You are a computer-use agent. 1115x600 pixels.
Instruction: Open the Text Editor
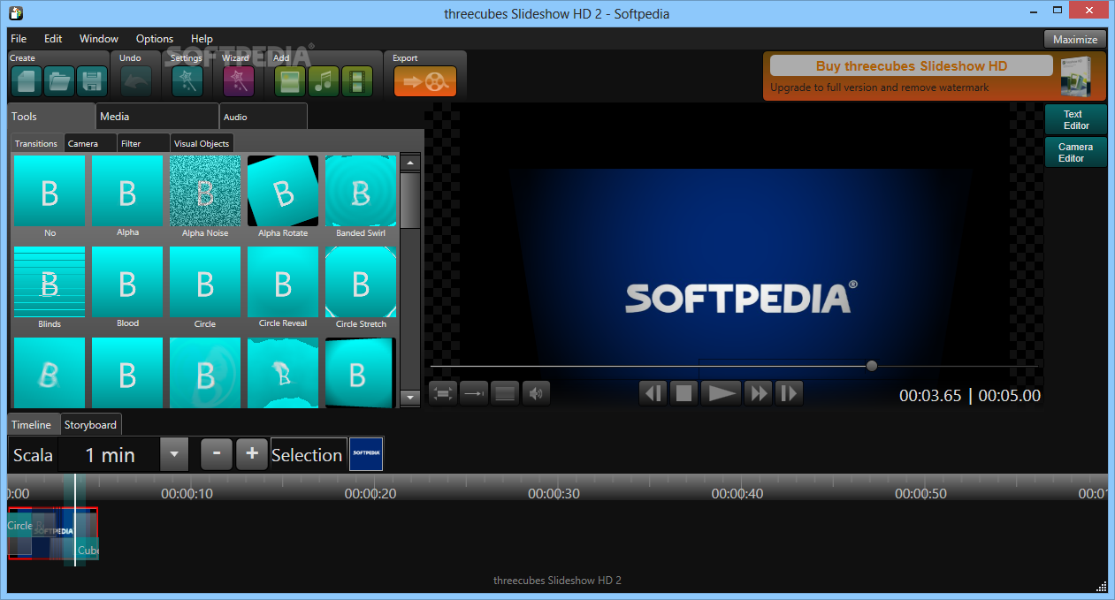point(1076,119)
